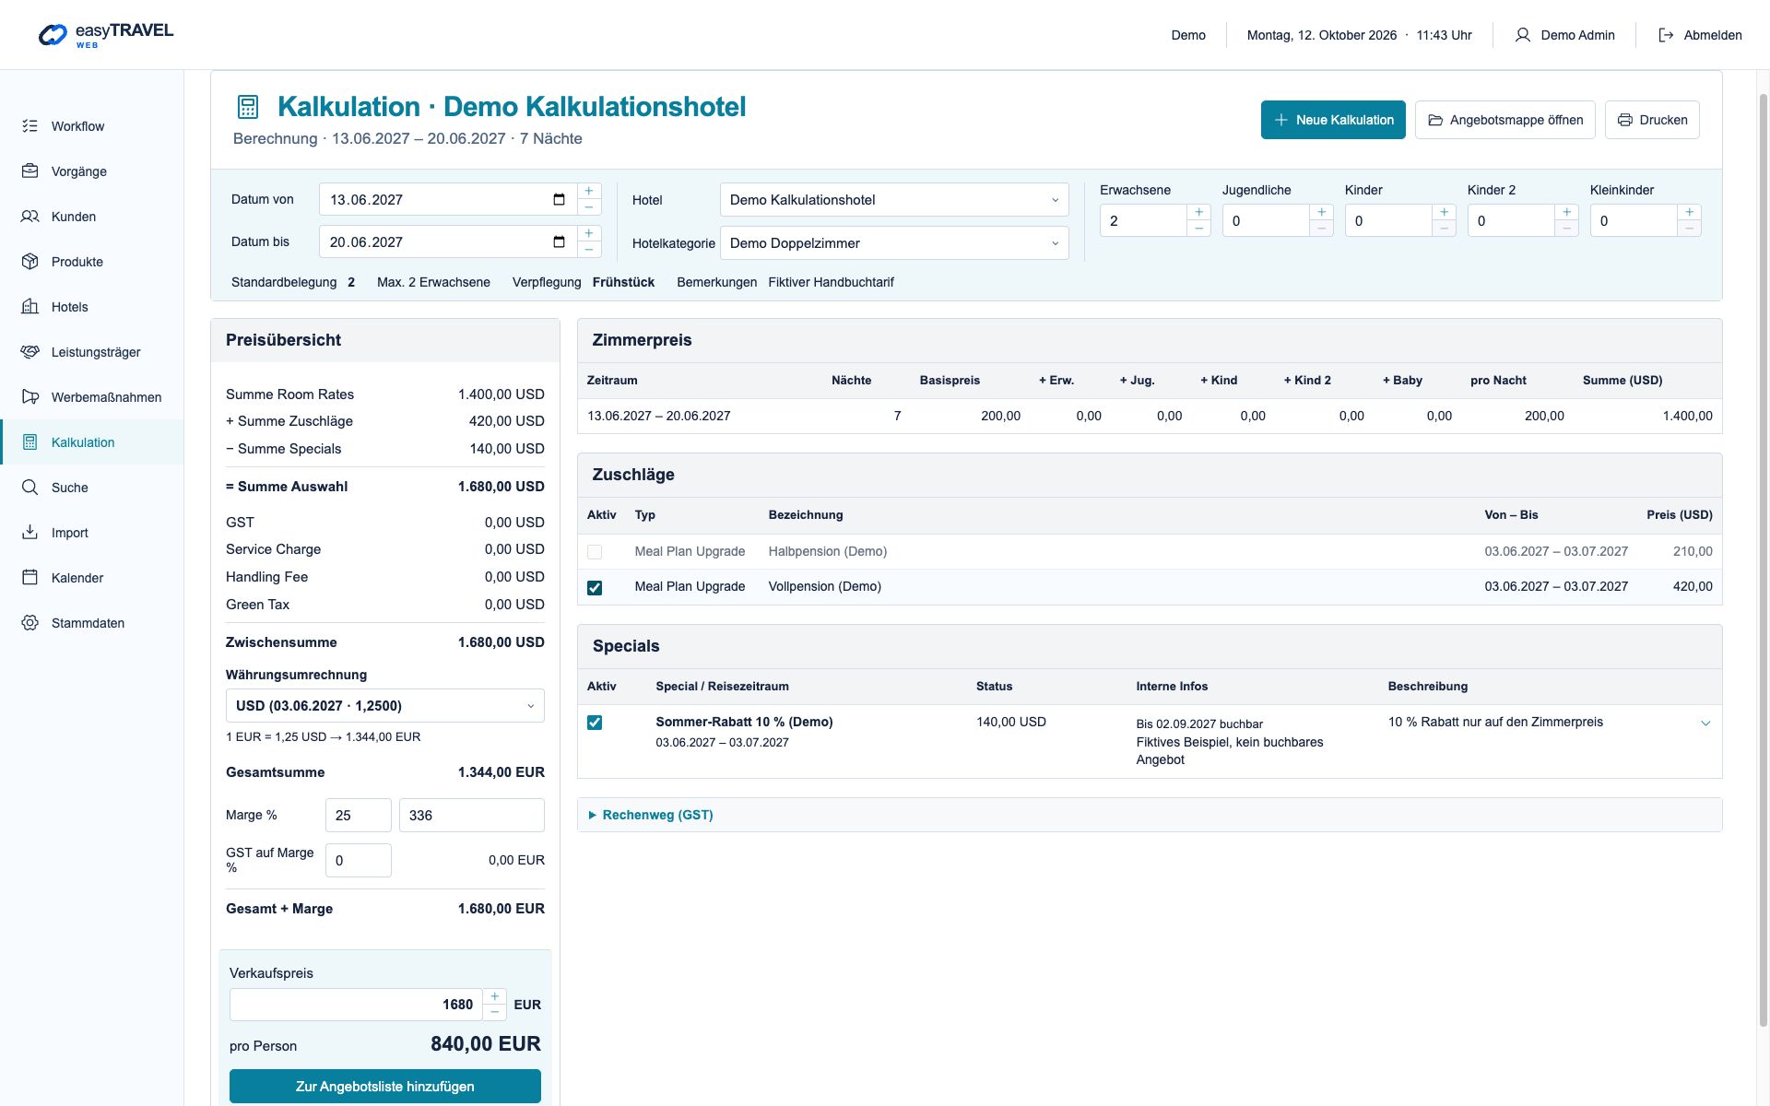Click the Suche magnifier icon
Image resolution: width=1770 pixels, height=1106 pixels.
pos(30,488)
